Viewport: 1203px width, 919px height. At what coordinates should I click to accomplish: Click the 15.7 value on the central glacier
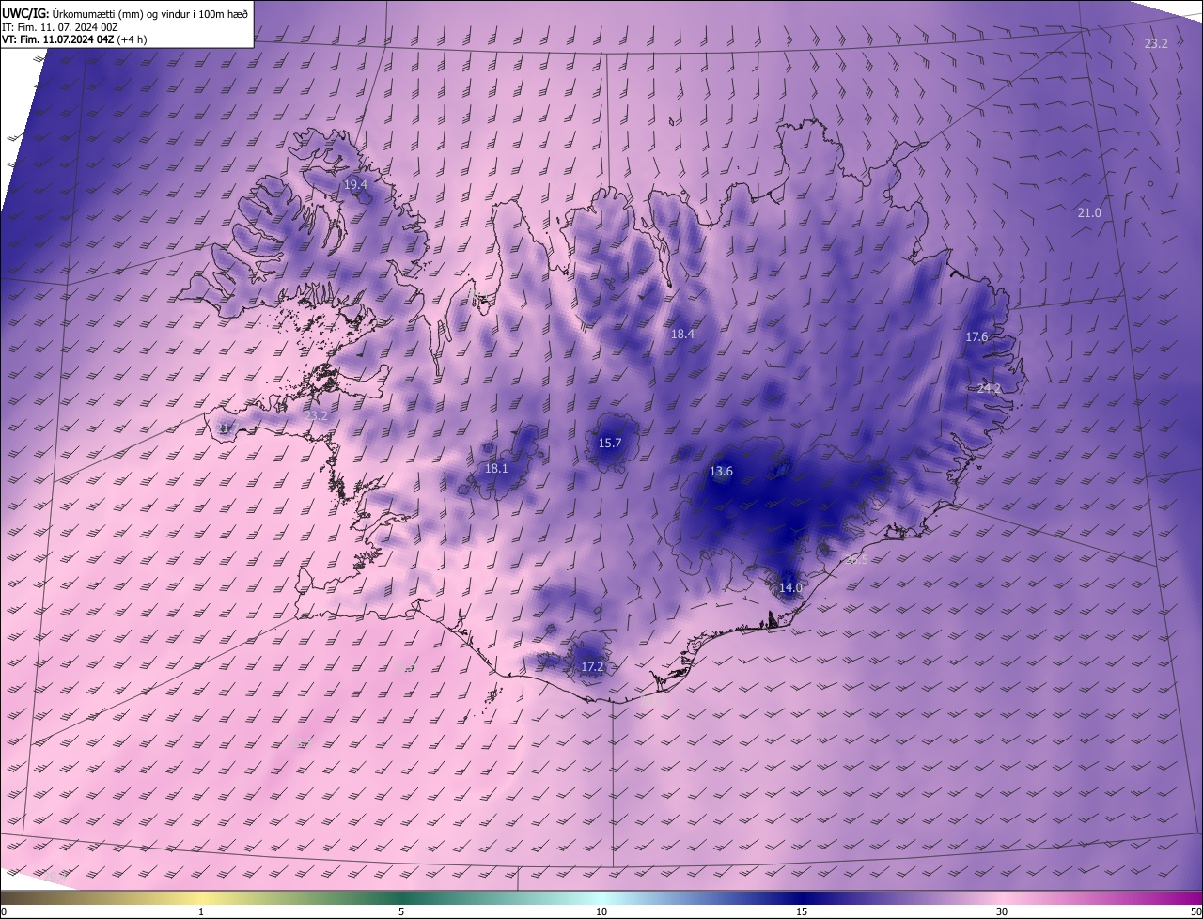pyautogui.click(x=610, y=443)
